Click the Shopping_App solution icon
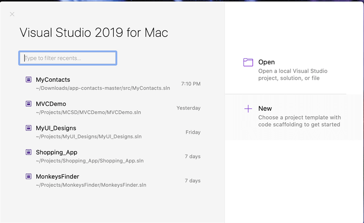Image resolution: width=364 pixels, height=223 pixels. click(29, 152)
